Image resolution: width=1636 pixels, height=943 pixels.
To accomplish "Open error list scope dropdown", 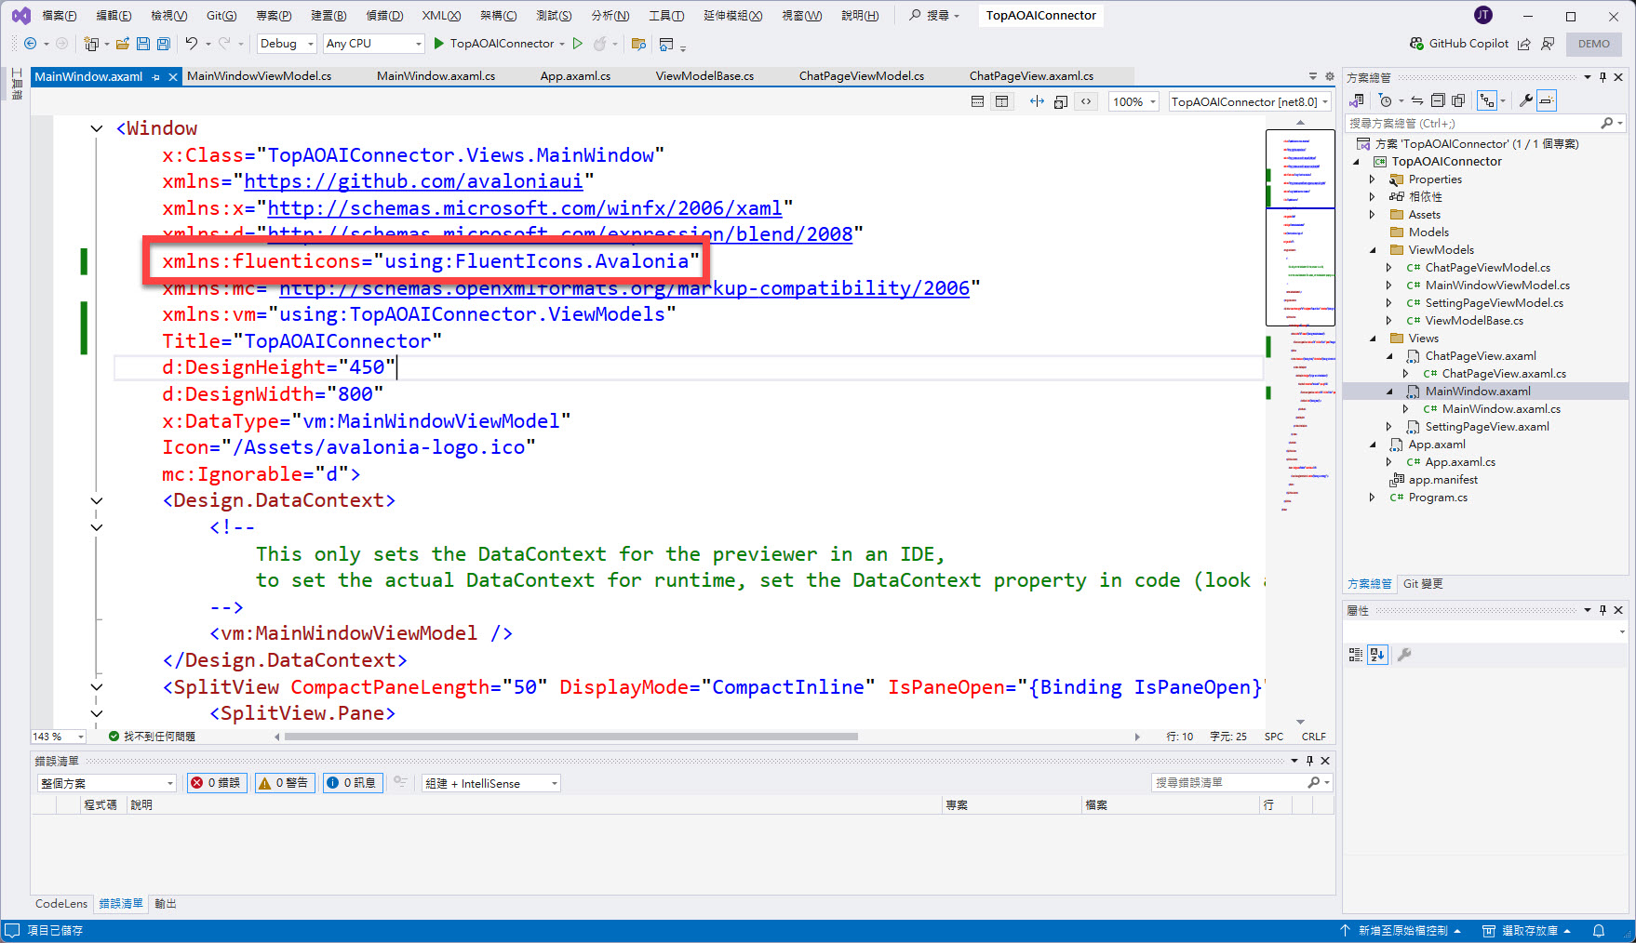I will click(106, 783).
